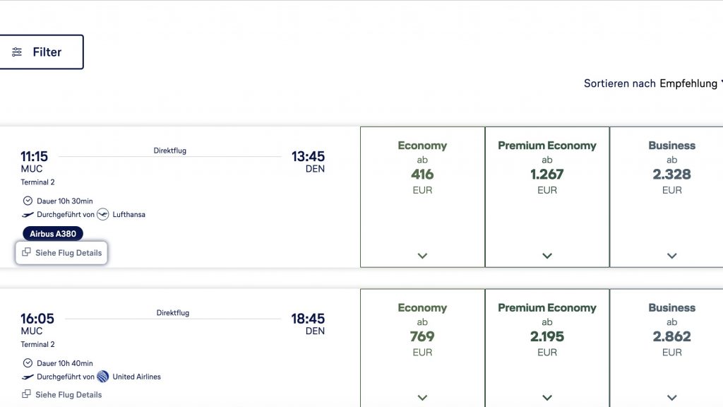
Task: Click the filter sliders icon
Action: [x=17, y=52]
